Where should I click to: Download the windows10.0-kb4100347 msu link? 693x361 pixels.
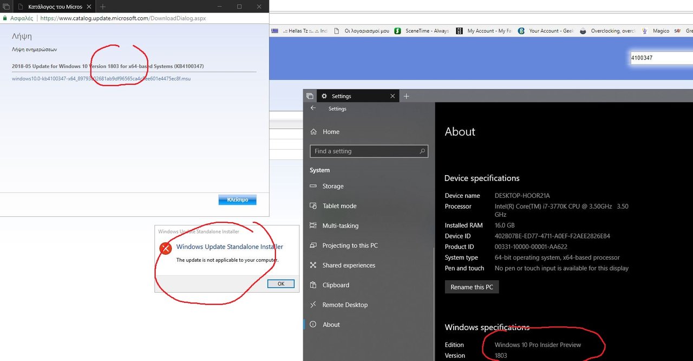(101, 79)
